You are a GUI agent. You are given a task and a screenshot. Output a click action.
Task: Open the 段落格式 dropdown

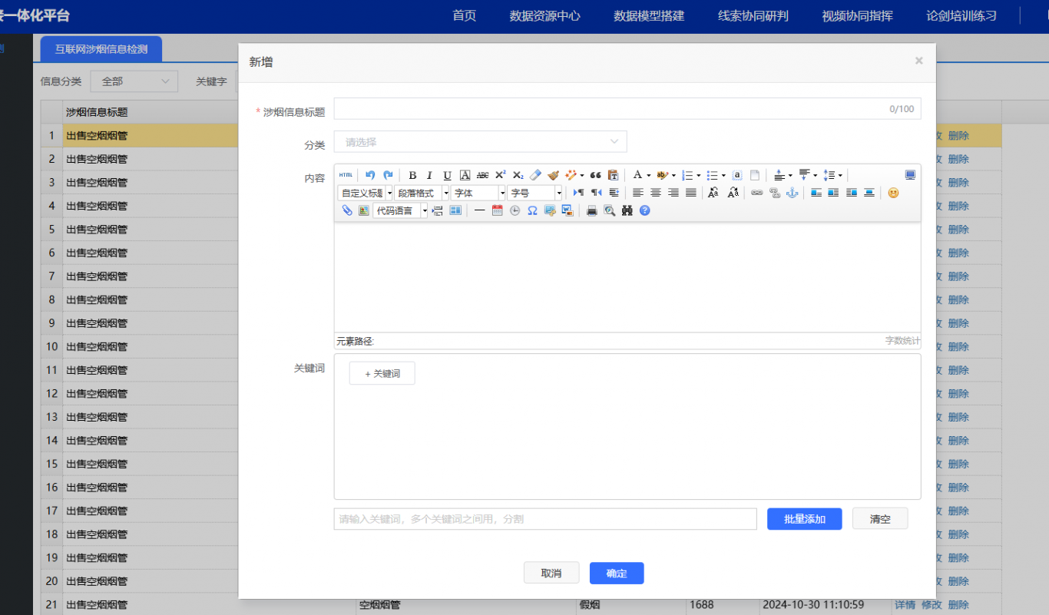(x=422, y=193)
